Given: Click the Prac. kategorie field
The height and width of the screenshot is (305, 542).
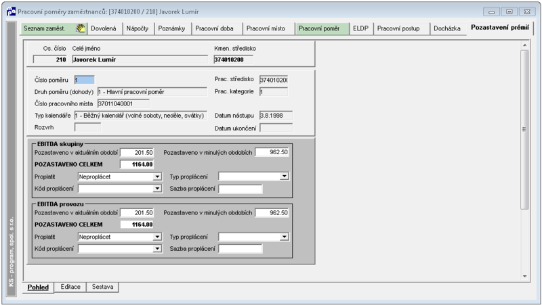Looking at the screenshot, I should (274, 92).
